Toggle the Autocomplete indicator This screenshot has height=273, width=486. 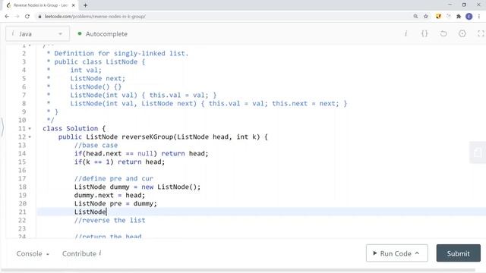[103, 33]
